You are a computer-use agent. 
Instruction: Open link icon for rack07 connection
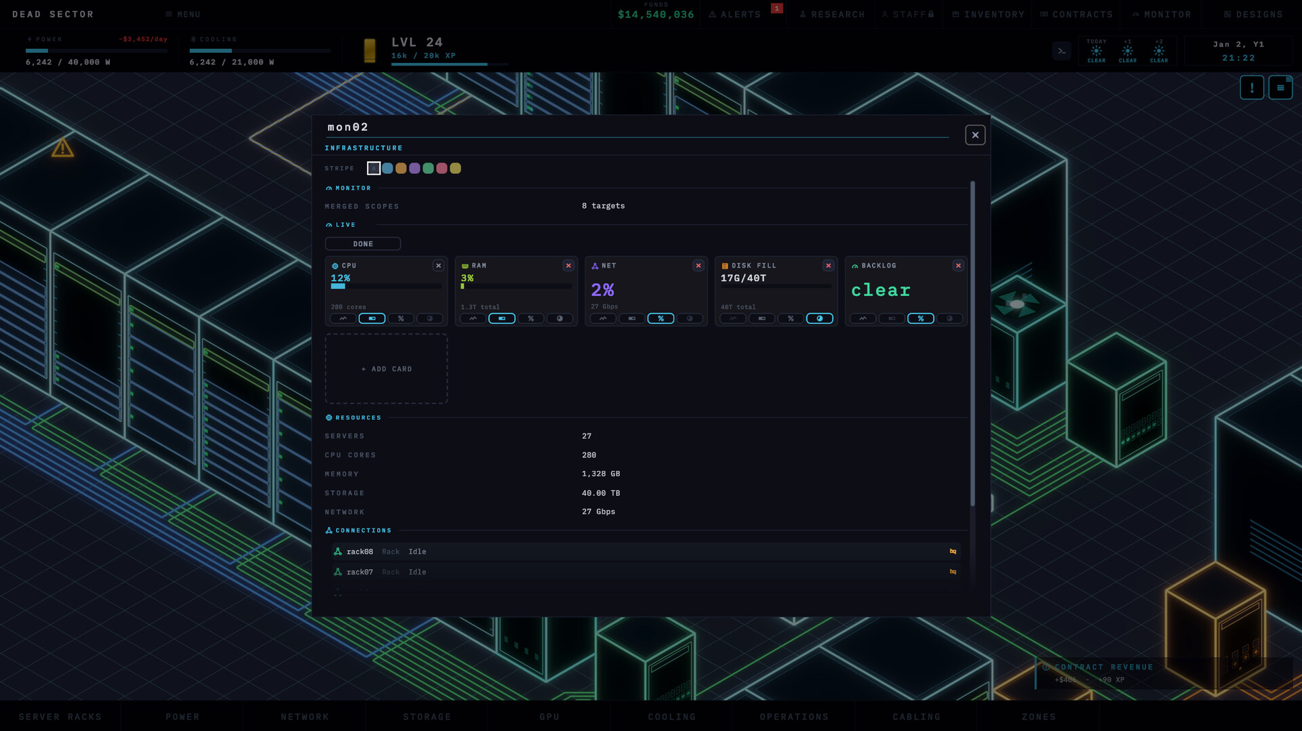click(x=953, y=572)
